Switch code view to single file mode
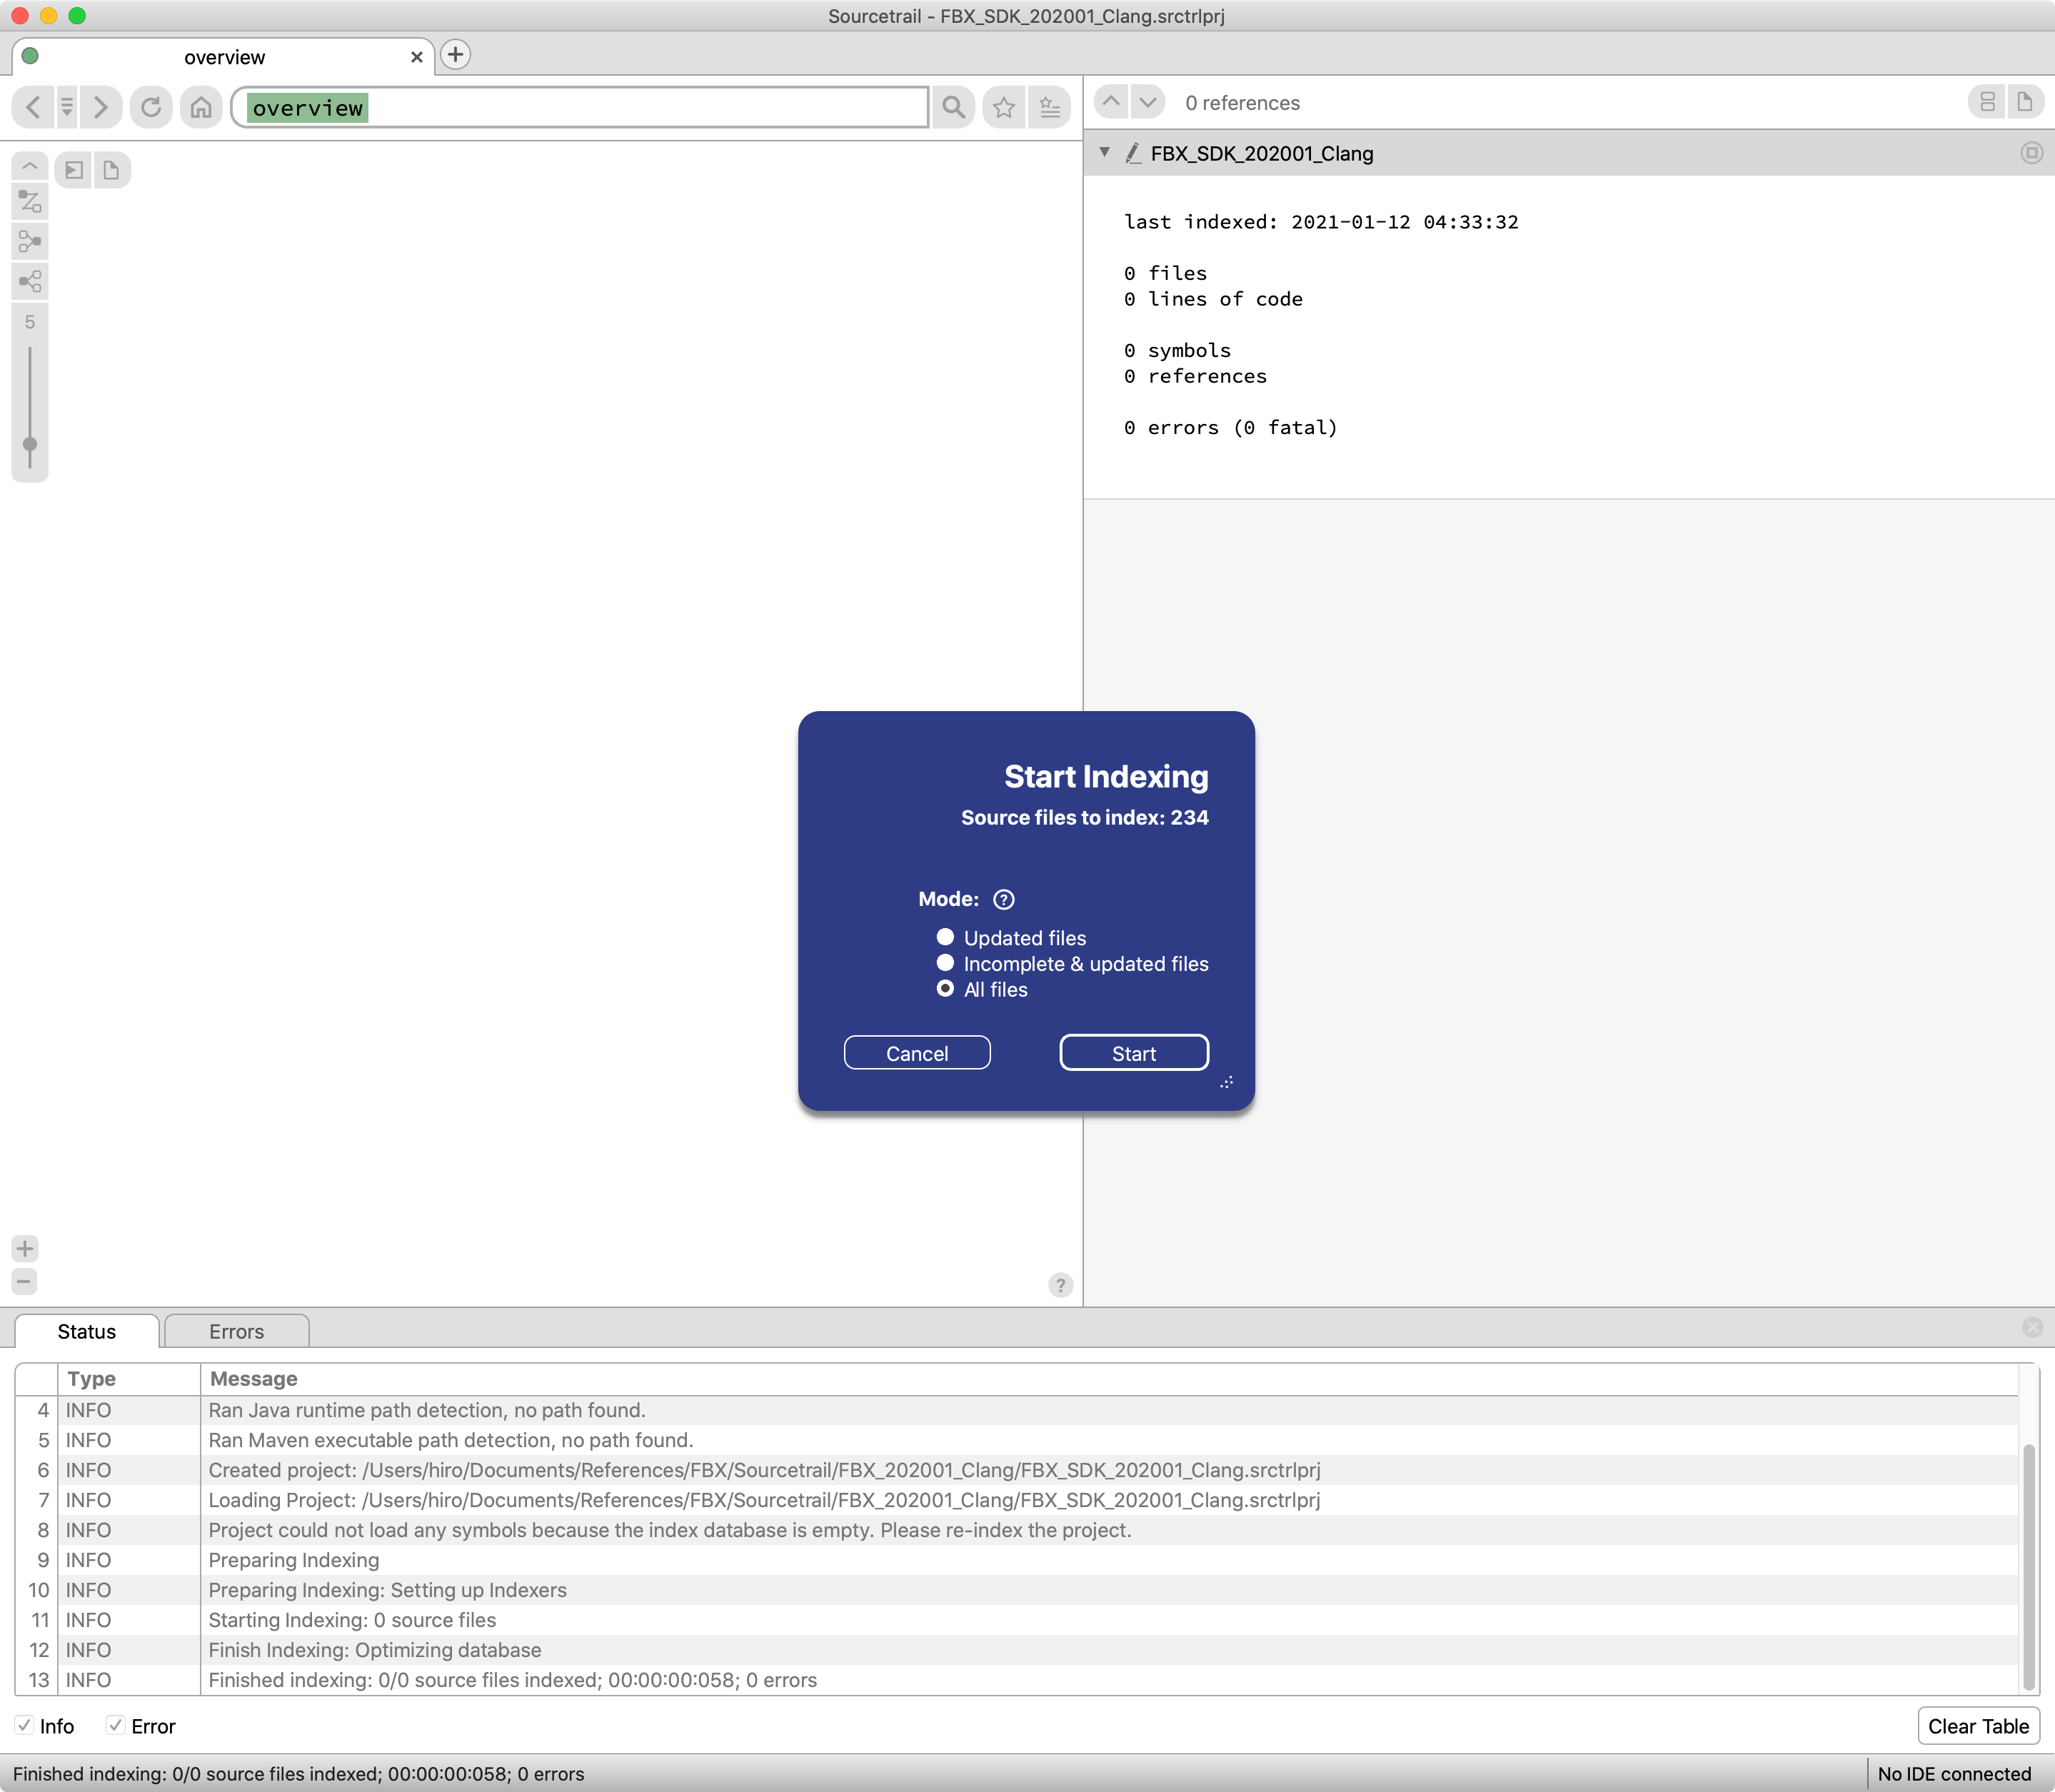Viewport: 2055px width, 1792px height. 2024,102
